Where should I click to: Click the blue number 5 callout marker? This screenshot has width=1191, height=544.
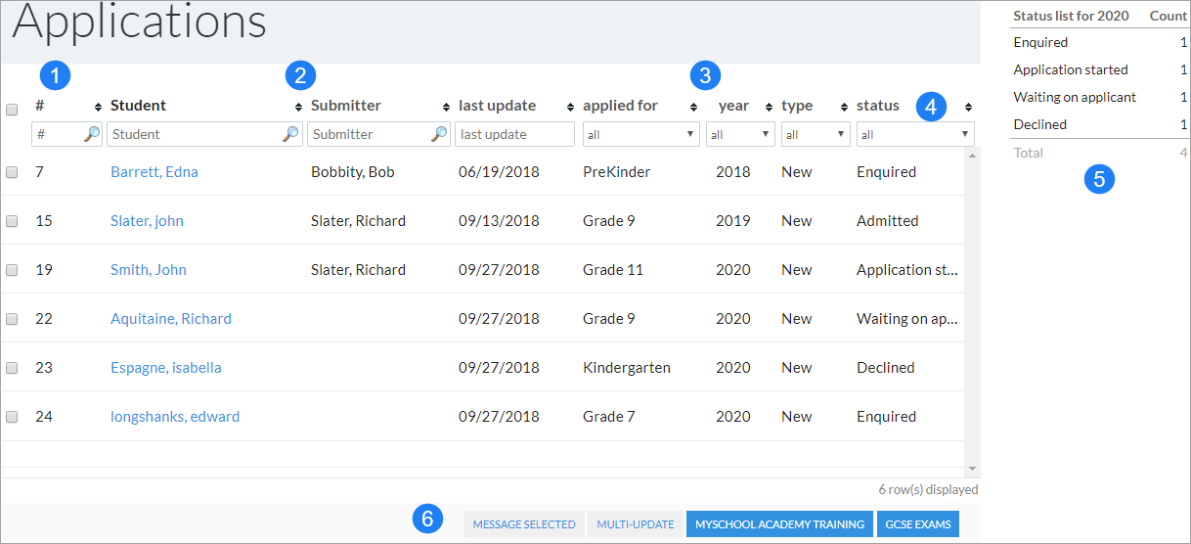click(1100, 179)
